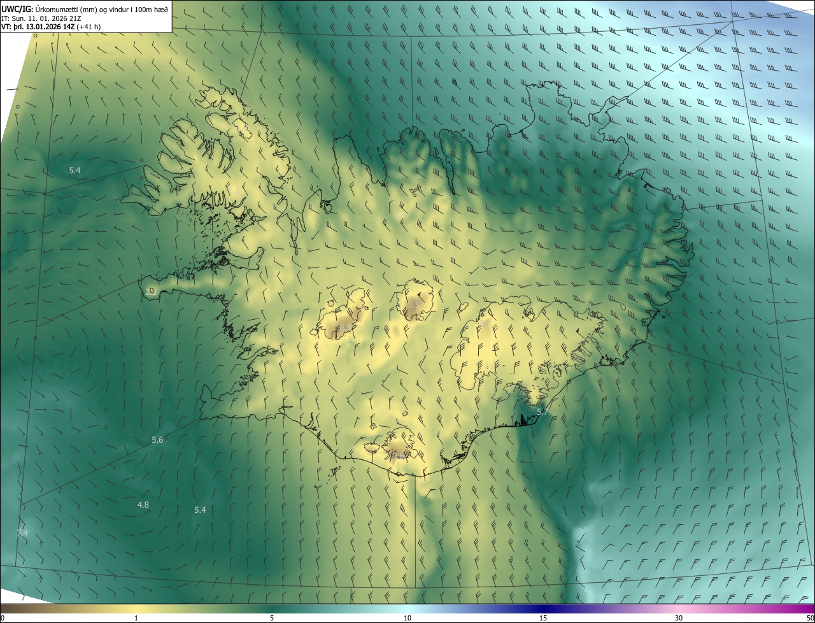The height and width of the screenshot is (623, 815).
Task: Click the 50 tick label on colour scale
Action: tap(810, 618)
